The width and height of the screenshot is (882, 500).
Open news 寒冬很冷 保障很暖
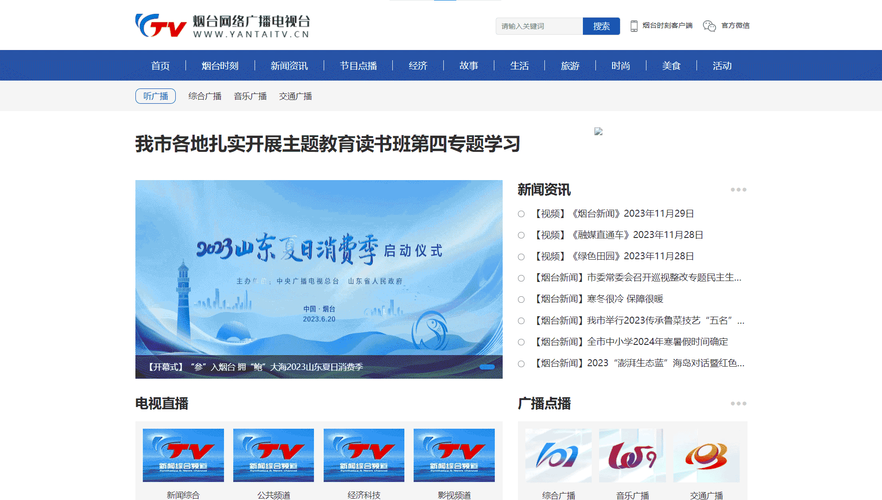coord(598,299)
